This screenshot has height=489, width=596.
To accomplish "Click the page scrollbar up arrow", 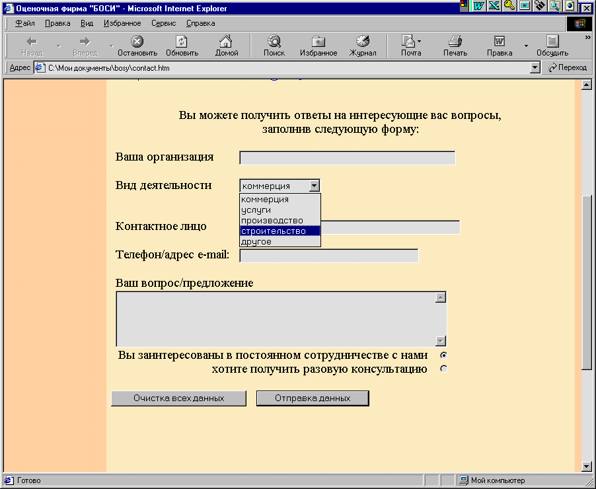I will 587,85.
